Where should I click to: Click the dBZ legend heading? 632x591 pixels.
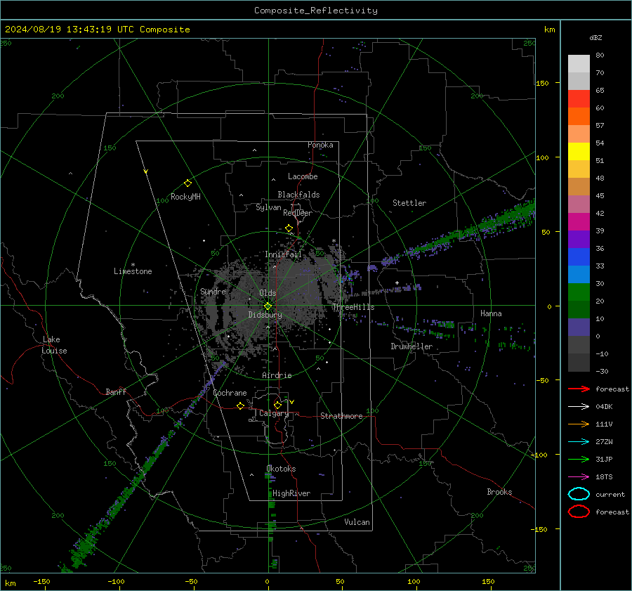[x=595, y=38]
